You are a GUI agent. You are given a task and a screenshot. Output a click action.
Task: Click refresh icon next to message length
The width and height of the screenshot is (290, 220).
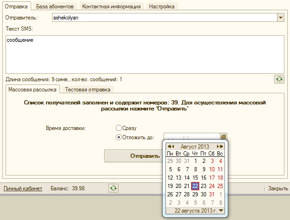(x=279, y=79)
